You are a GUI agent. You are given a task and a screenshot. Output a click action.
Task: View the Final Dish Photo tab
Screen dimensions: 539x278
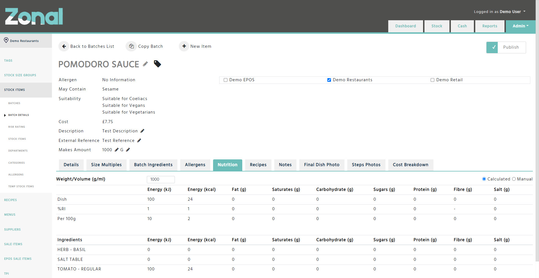tap(322, 165)
